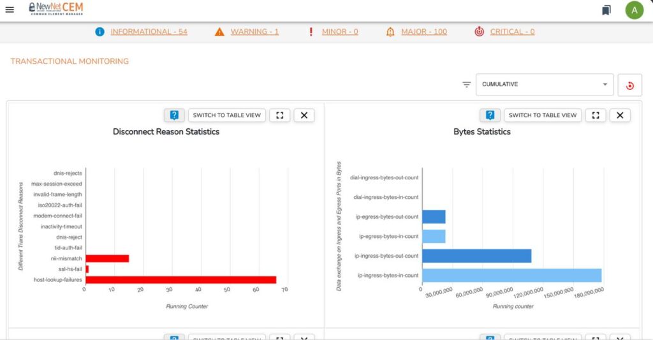Expand Bytes Statistics chart to fullscreen
The image size is (653, 340).
point(596,115)
